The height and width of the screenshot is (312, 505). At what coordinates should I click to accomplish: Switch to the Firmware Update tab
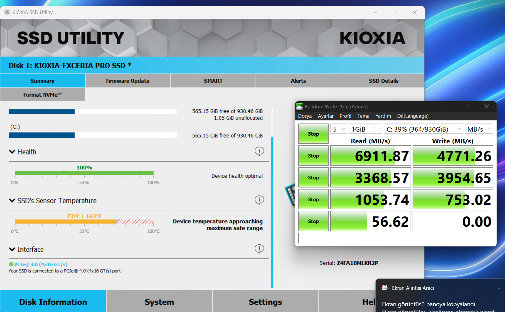coord(128,81)
